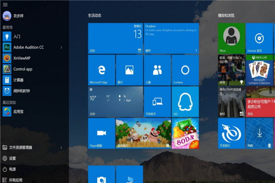
Task: Open the Groove 音乐 tile
Action: coord(259,38)
